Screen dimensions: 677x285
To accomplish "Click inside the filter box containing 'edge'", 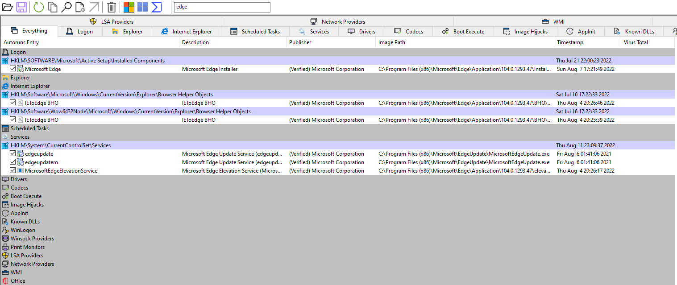I will point(222,7).
